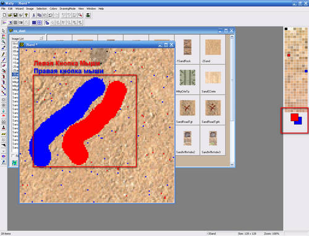The height and width of the screenshot is (236, 309).
Task: Click the Save floppy disk icon
Action: point(15,15)
